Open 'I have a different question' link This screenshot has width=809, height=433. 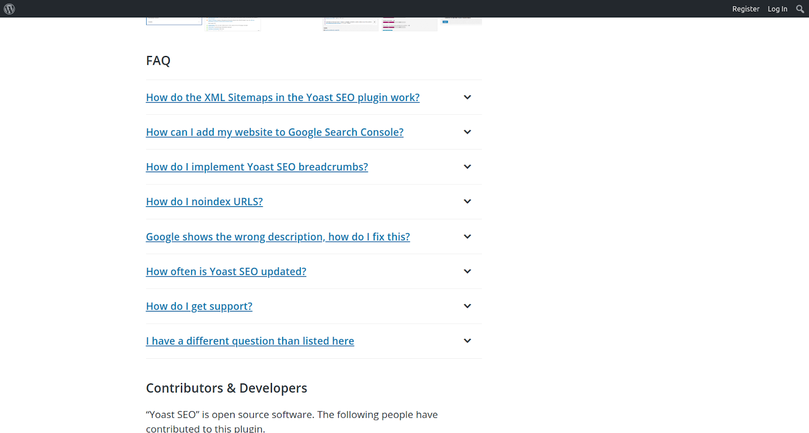tap(250, 341)
